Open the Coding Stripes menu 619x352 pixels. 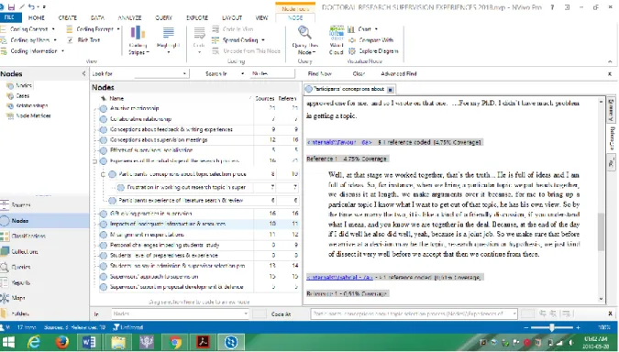tap(138, 39)
